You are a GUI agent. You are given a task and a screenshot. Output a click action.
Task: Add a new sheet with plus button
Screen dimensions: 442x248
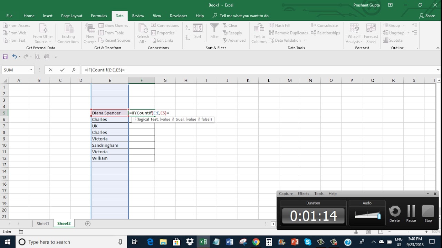pyautogui.click(x=88, y=224)
